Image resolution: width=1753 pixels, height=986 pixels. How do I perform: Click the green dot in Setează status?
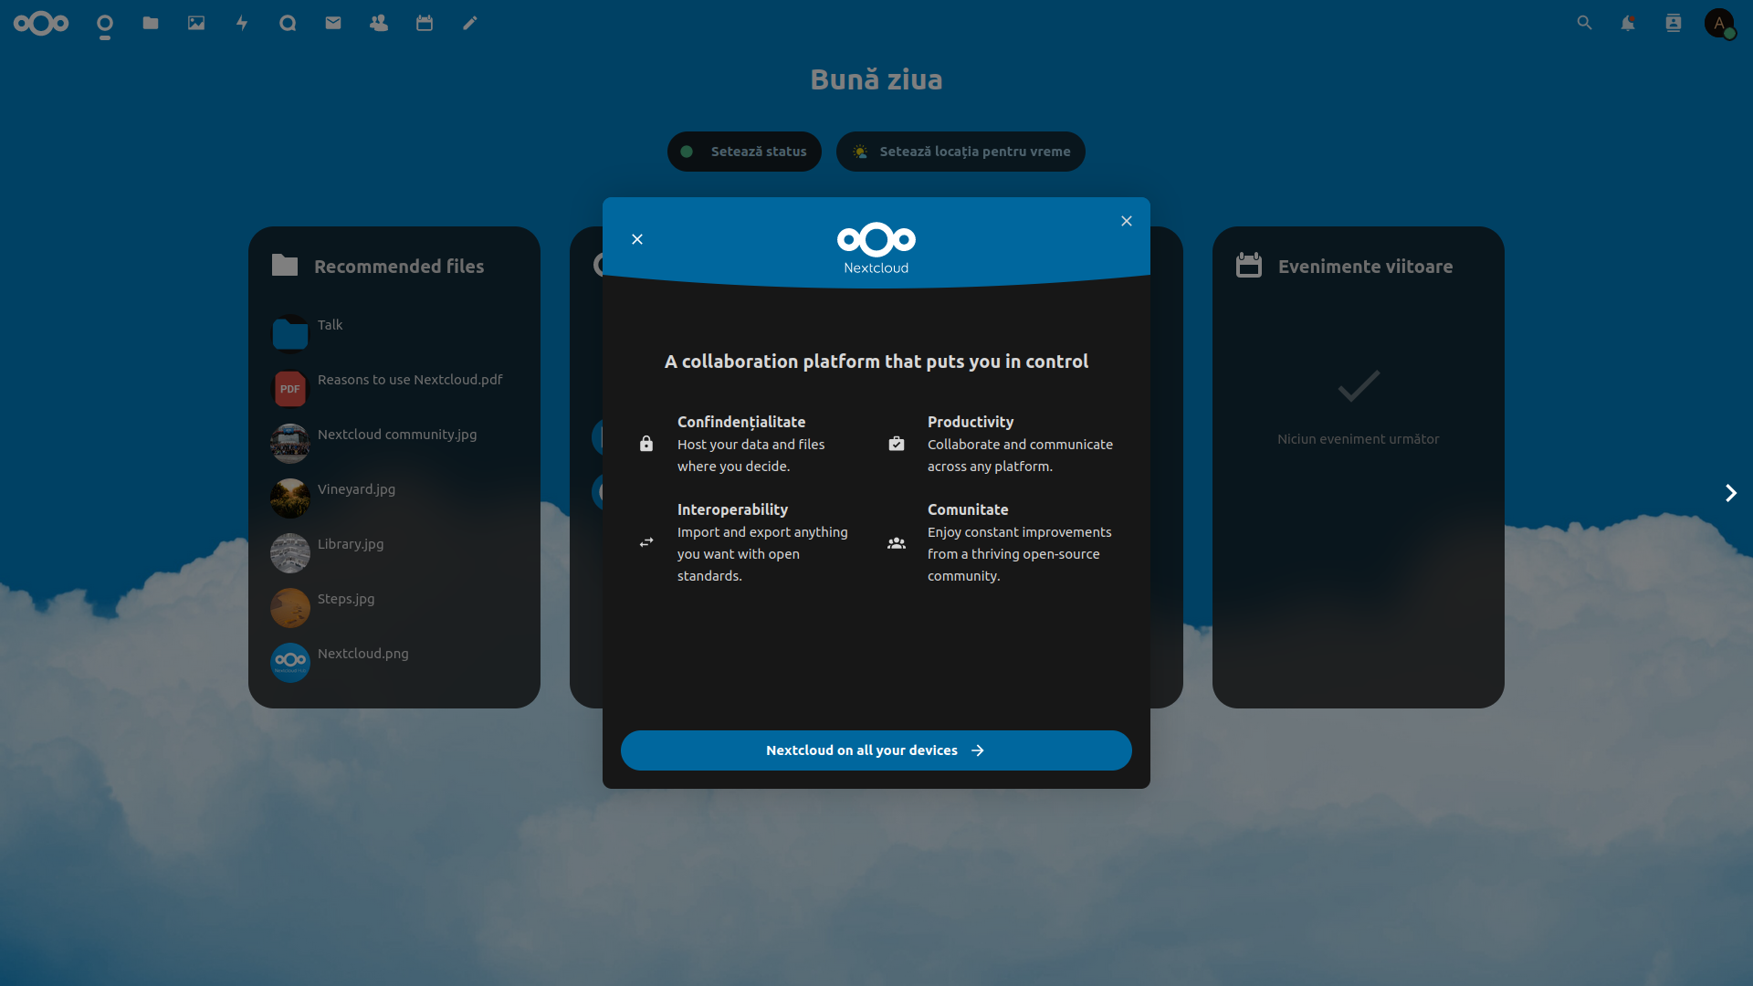tap(687, 152)
